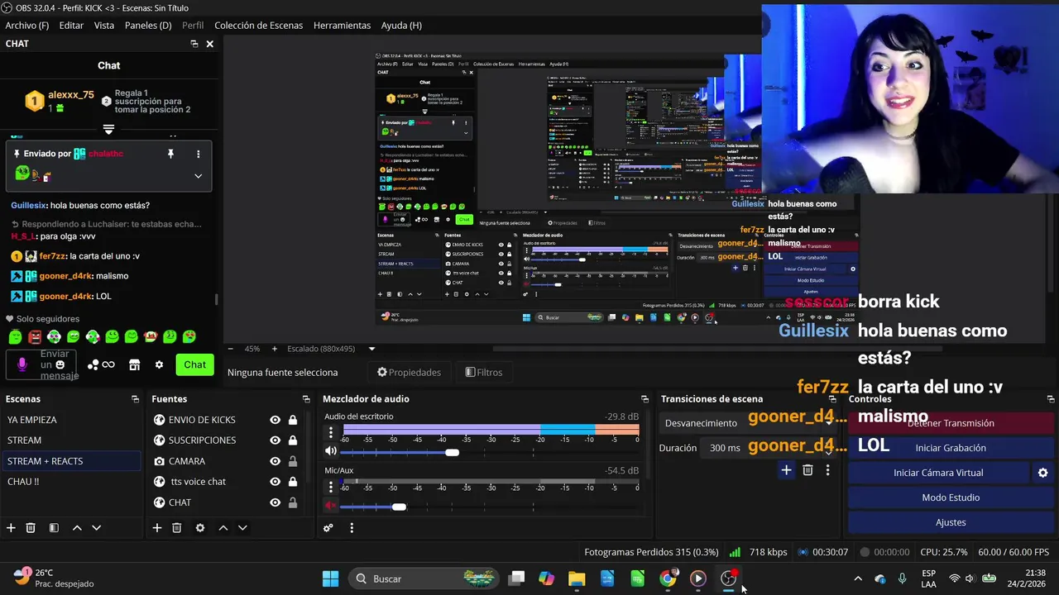Move the source down using the Fuentes down arrow
This screenshot has width=1059, height=595.
(x=242, y=528)
